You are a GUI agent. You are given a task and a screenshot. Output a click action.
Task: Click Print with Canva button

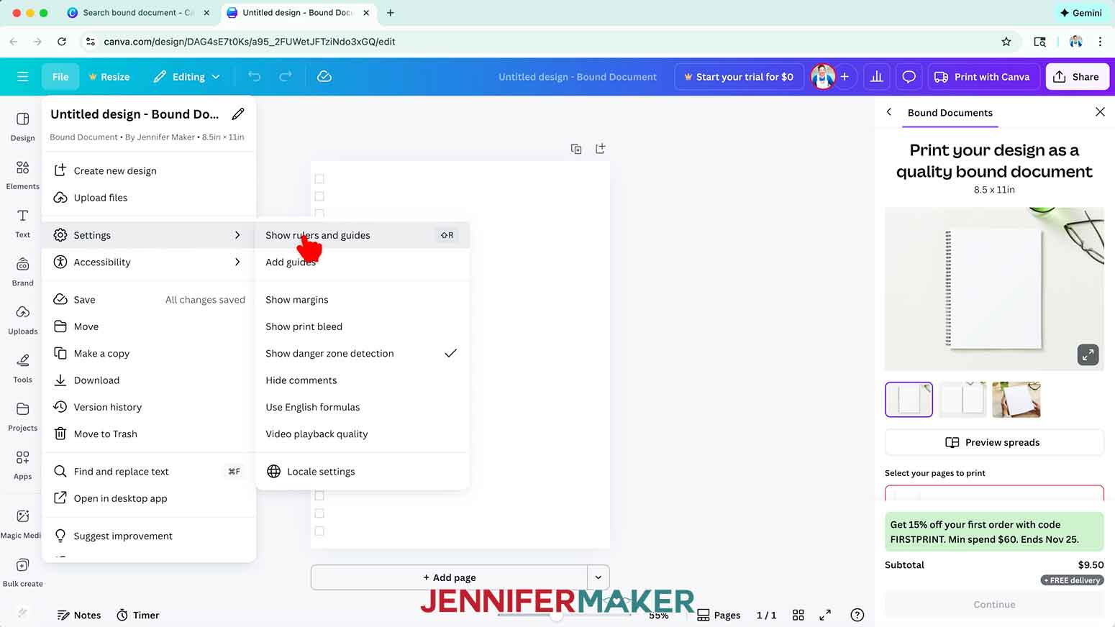click(982, 76)
